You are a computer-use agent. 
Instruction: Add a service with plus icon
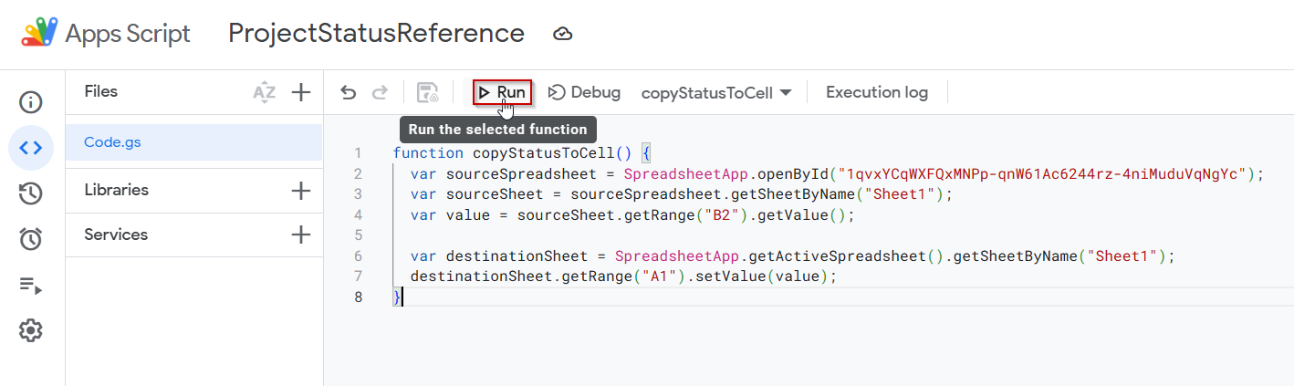click(300, 235)
